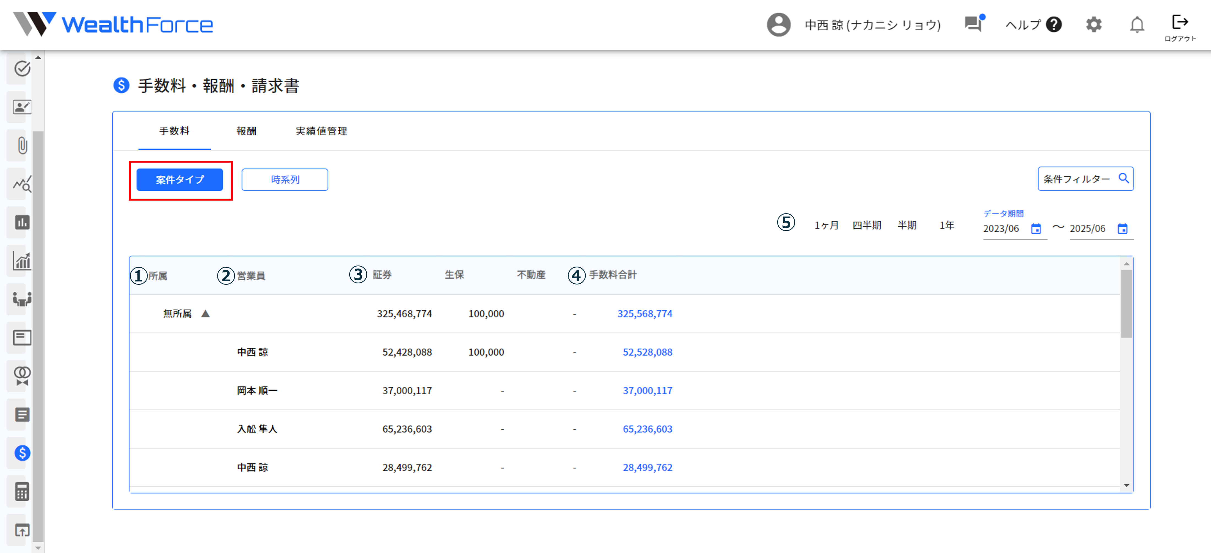The height and width of the screenshot is (553, 1211).
Task: Open the message card sidebar icon
Action: coord(22,338)
